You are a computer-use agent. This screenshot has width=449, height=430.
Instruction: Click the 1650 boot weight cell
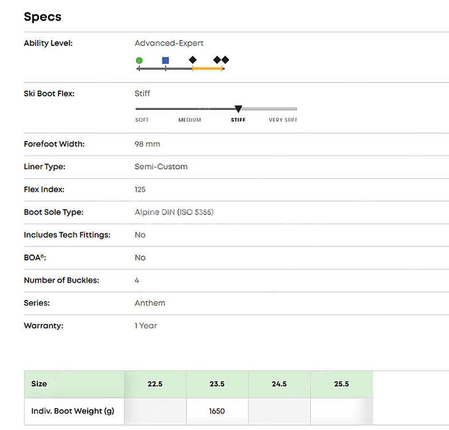[217, 411]
